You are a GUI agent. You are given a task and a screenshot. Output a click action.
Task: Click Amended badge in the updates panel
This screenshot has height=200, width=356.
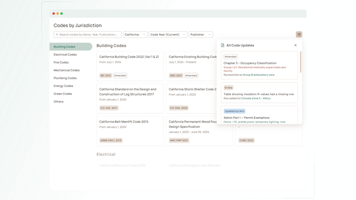(x=231, y=57)
